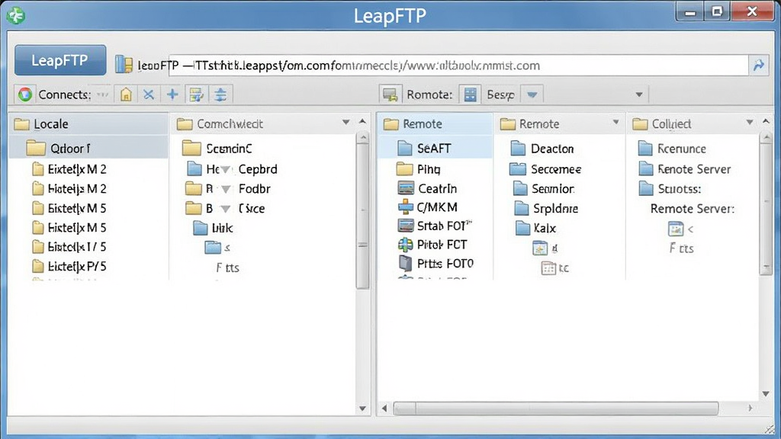781x439 pixels.
Task: Click the remote pane scroll down arrow
Action: [x=766, y=394]
